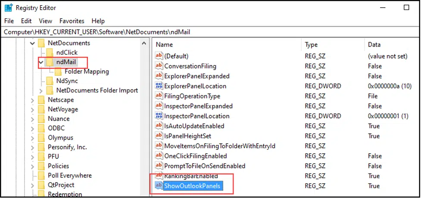Expand the NetVoyage tree node
The height and width of the screenshot is (198, 421).
click(x=32, y=110)
